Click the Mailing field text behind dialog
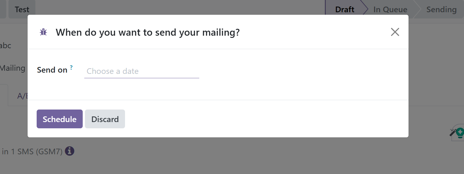464x174 pixels. point(13,68)
